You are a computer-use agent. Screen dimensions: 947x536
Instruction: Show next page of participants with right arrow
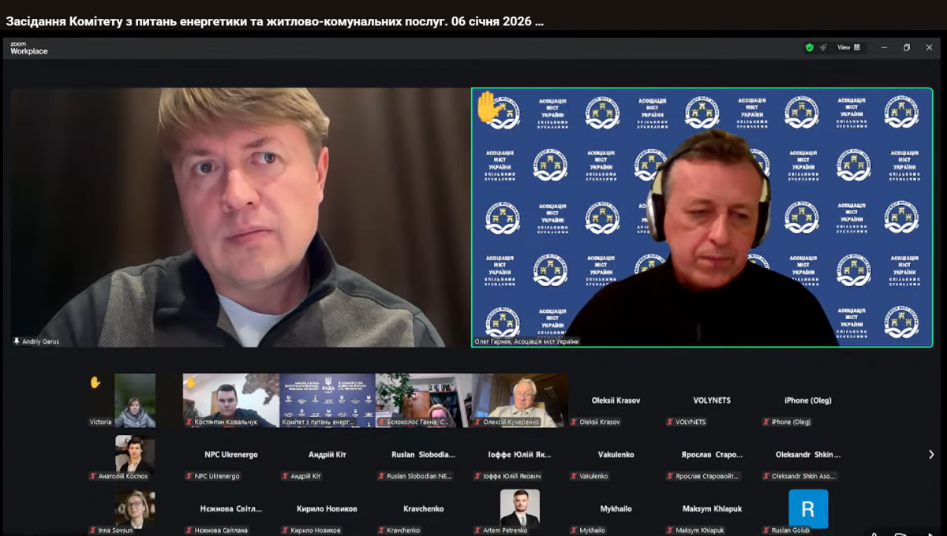[x=931, y=455]
